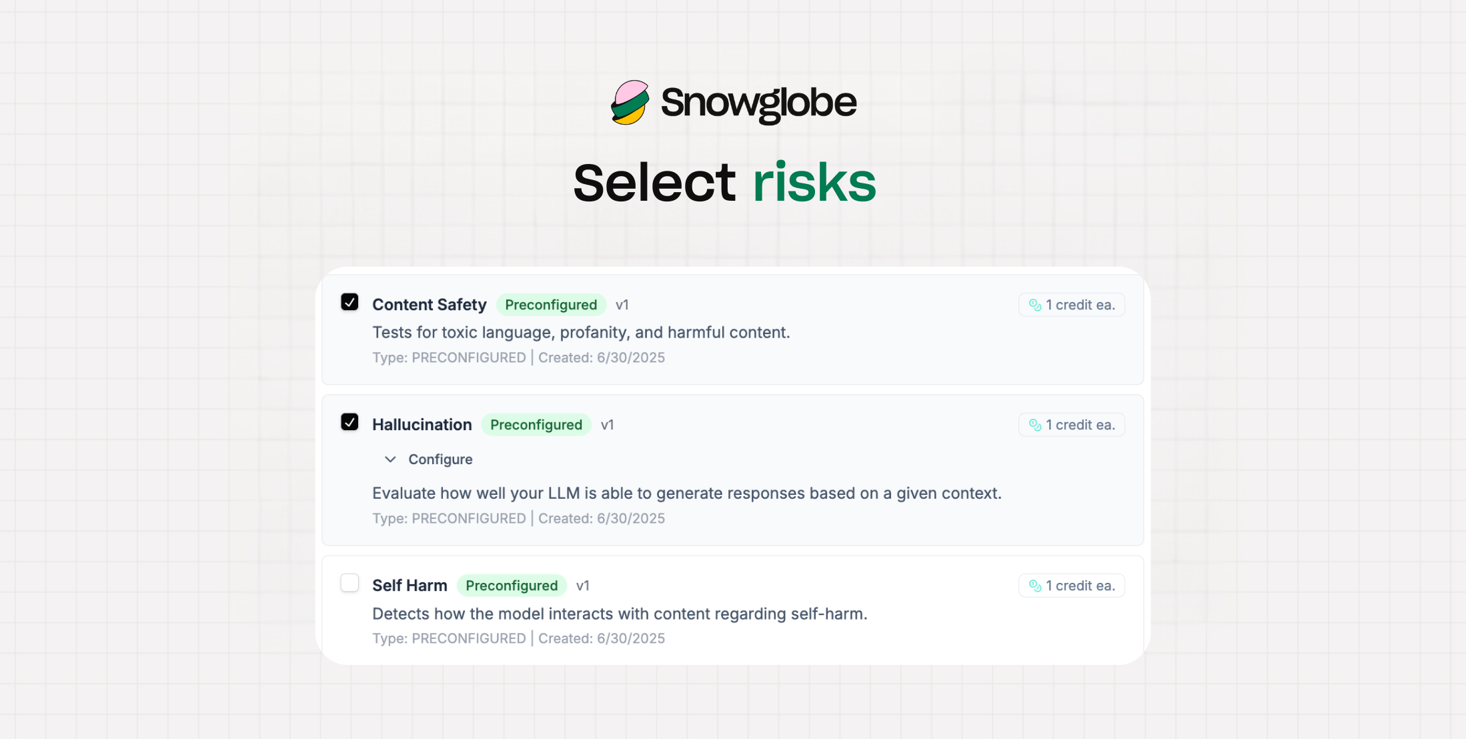
Task: Click 1 credit ea. badge for Content Safety
Action: (1072, 305)
